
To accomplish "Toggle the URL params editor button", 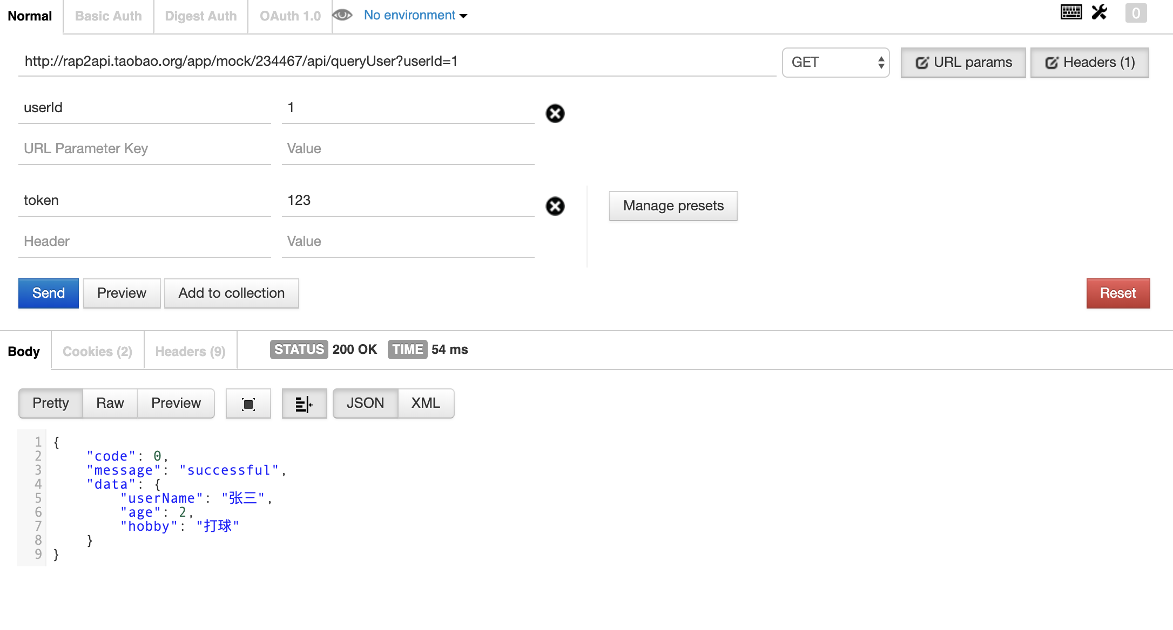I will (963, 63).
